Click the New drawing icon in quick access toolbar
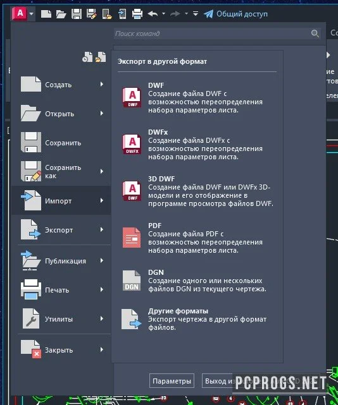The width and height of the screenshot is (338, 405). [46, 14]
